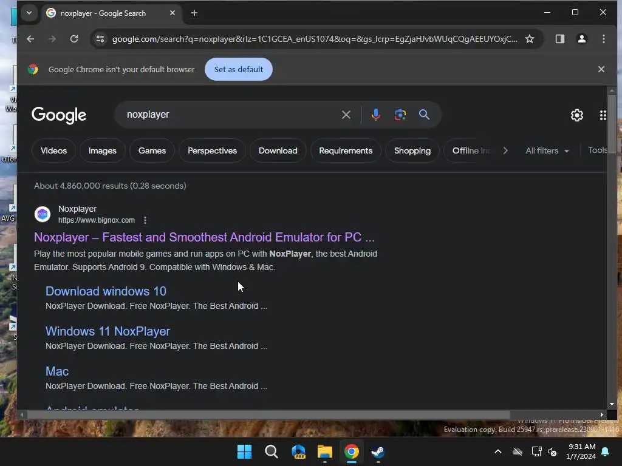
Task: View site information icon in address bar
Action: point(100,39)
